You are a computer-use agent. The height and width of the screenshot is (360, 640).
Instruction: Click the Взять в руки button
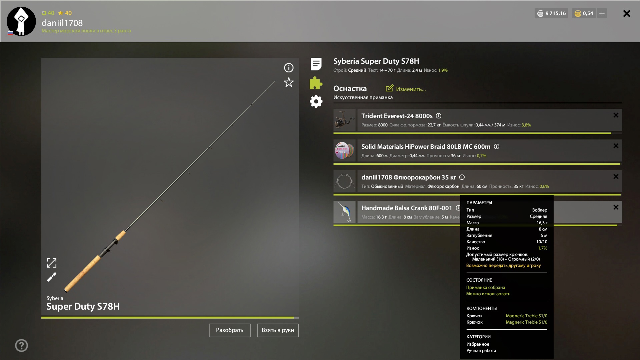[277, 330]
